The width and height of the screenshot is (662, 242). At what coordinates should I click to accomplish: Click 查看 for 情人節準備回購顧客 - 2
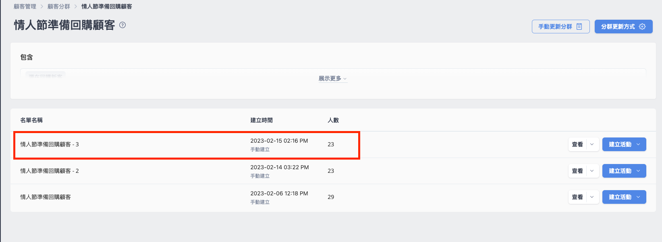[x=577, y=171]
